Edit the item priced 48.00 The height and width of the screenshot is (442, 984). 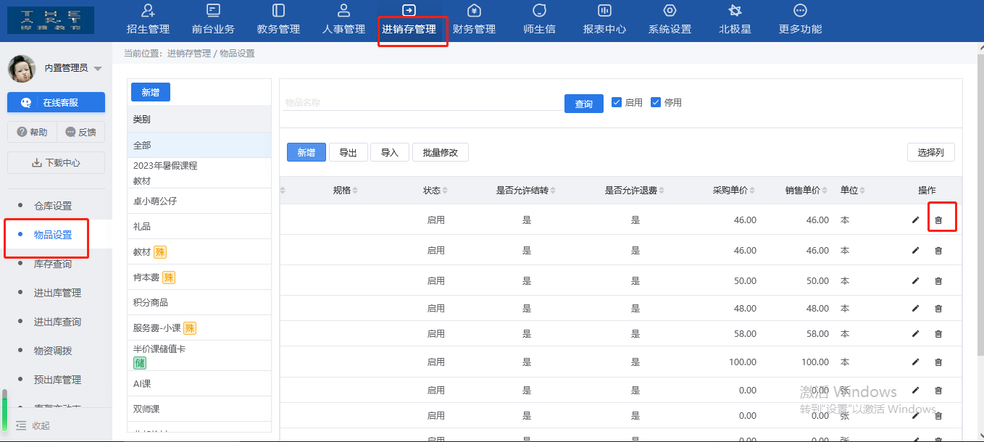click(x=916, y=308)
